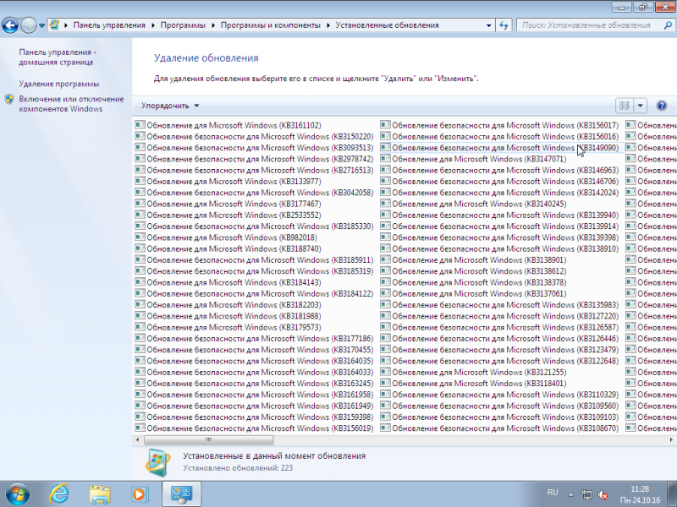Screen dimensions: 677x507
Task: Select security update KB3149090
Action: [x=505, y=148]
